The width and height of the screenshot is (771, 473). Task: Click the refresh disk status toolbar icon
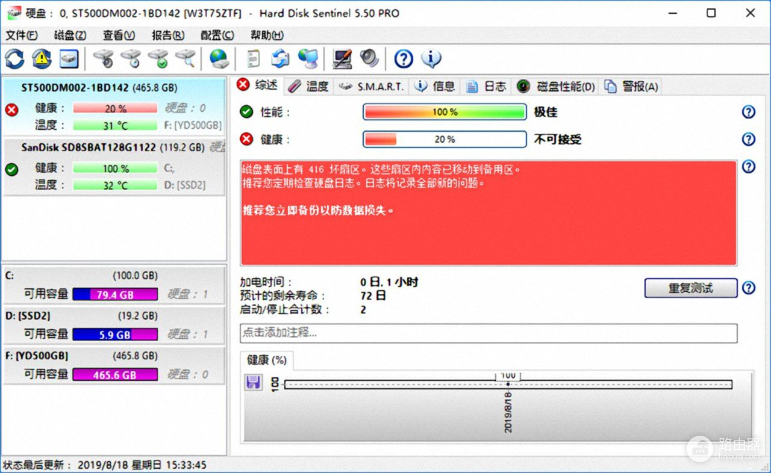pyautogui.click(x=14, y=58)
